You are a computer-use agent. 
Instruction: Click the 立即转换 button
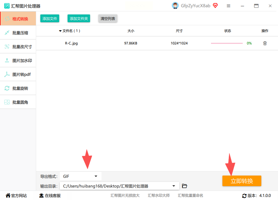coord(242,181)
